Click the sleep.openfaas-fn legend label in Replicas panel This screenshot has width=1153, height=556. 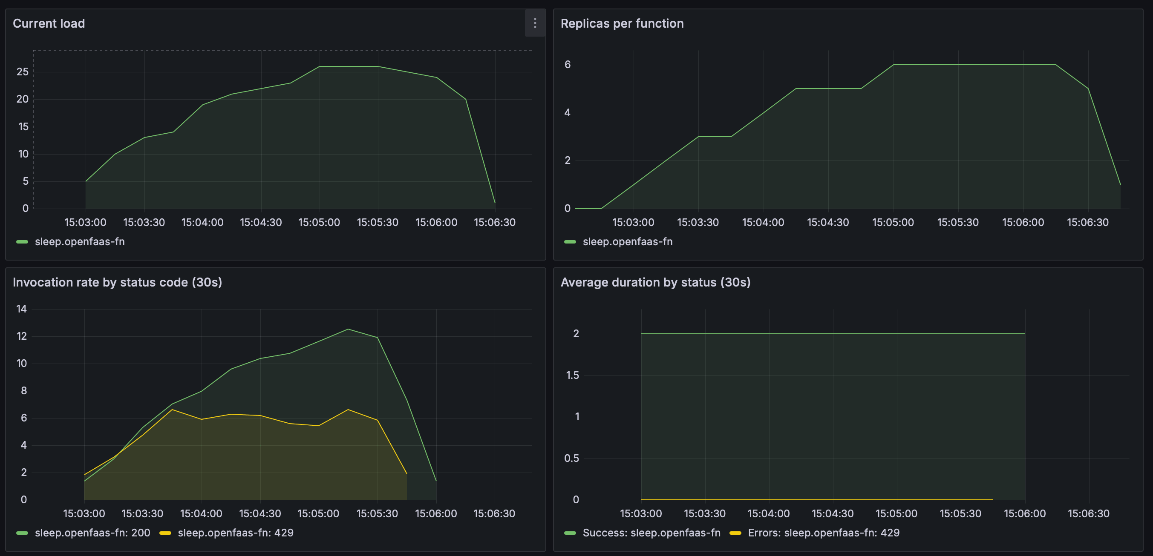pos(628,241)
